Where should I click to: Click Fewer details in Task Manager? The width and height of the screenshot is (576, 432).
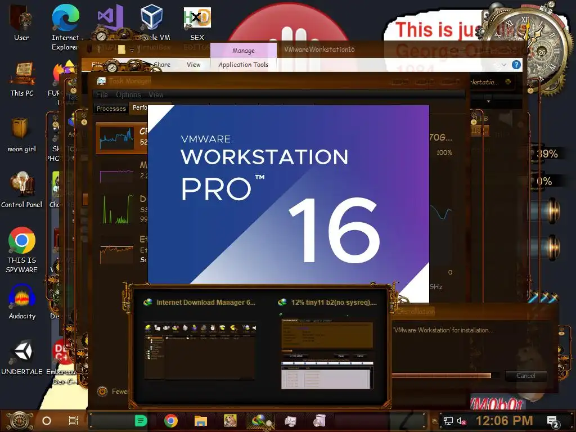pyautogui.click(x=114, y=391)
